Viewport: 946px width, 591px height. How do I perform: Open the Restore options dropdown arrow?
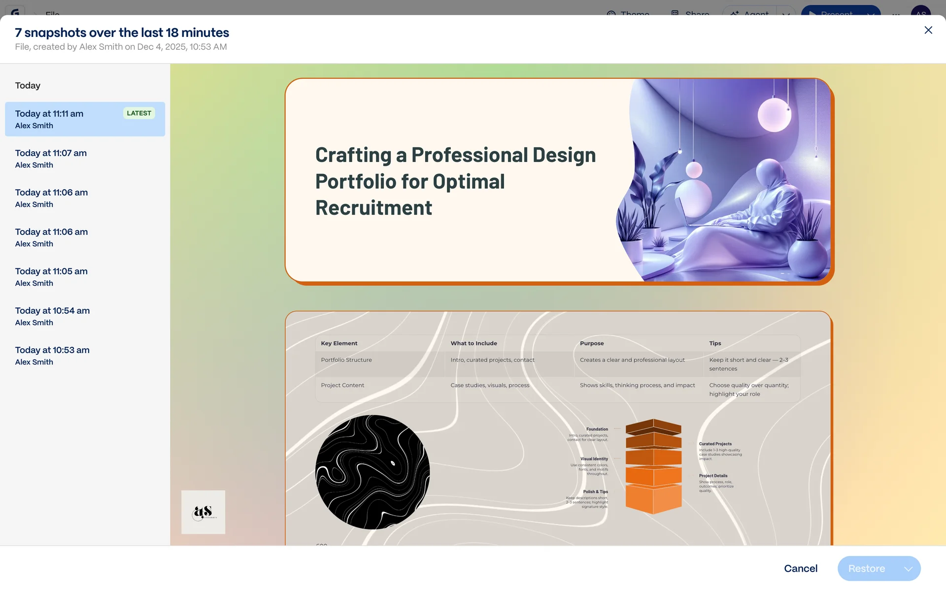(908, 569)
